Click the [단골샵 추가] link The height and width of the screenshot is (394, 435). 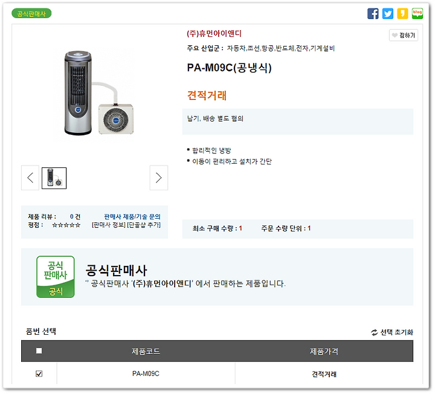(x=144, y=225)
